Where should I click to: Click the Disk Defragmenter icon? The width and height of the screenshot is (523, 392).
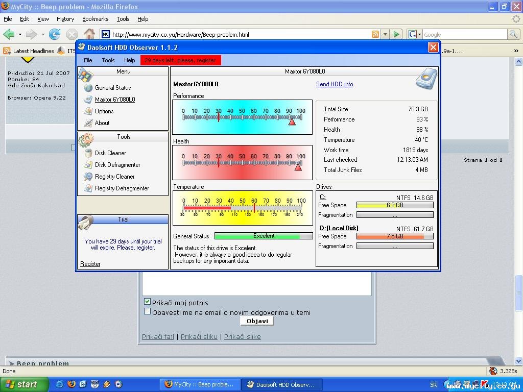click(x=88, y=165)
